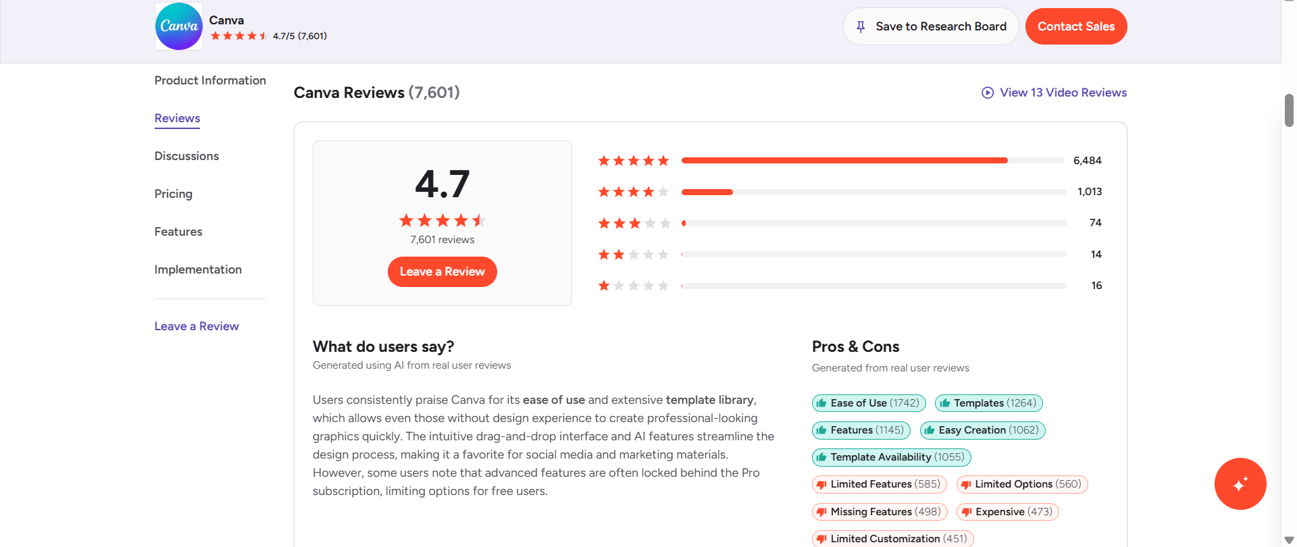Open the Features sidebar section
The image size is (1297, 547).
coord(178,232)
